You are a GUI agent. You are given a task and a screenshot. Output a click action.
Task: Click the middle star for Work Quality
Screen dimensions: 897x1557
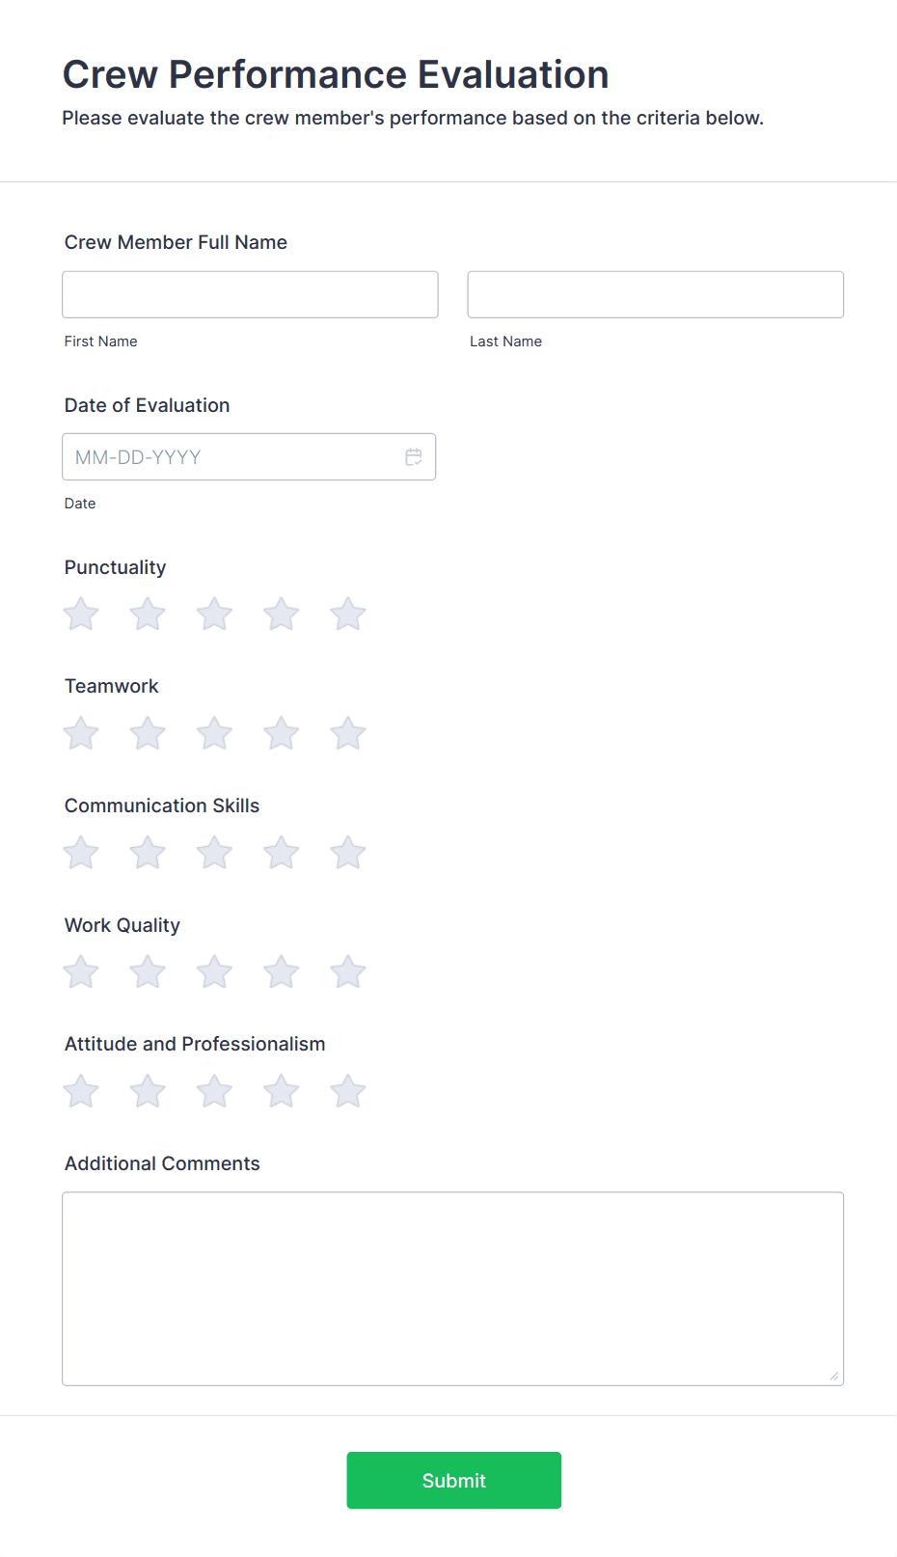point(214,972)
